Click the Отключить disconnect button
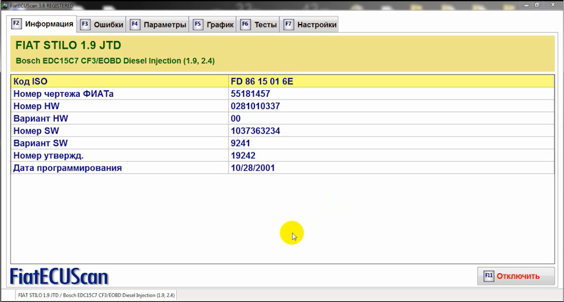Viewport: 564px width, 302px height. pos(516,276)
